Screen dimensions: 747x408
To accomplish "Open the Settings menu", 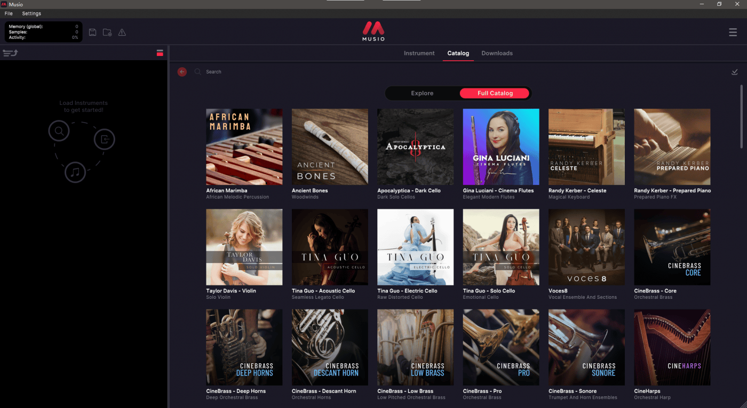I will click(31, 13).
